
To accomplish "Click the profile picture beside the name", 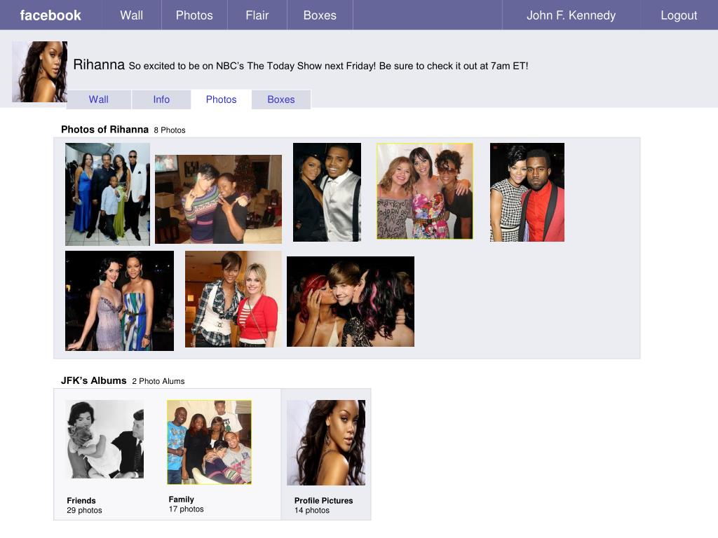I will 39,72.
